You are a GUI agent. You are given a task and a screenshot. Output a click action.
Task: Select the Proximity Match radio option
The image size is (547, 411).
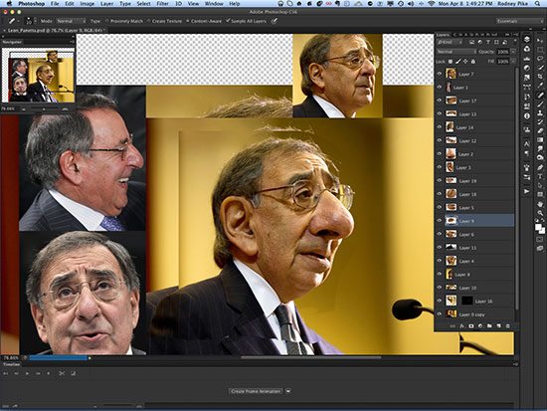point(107,21)
